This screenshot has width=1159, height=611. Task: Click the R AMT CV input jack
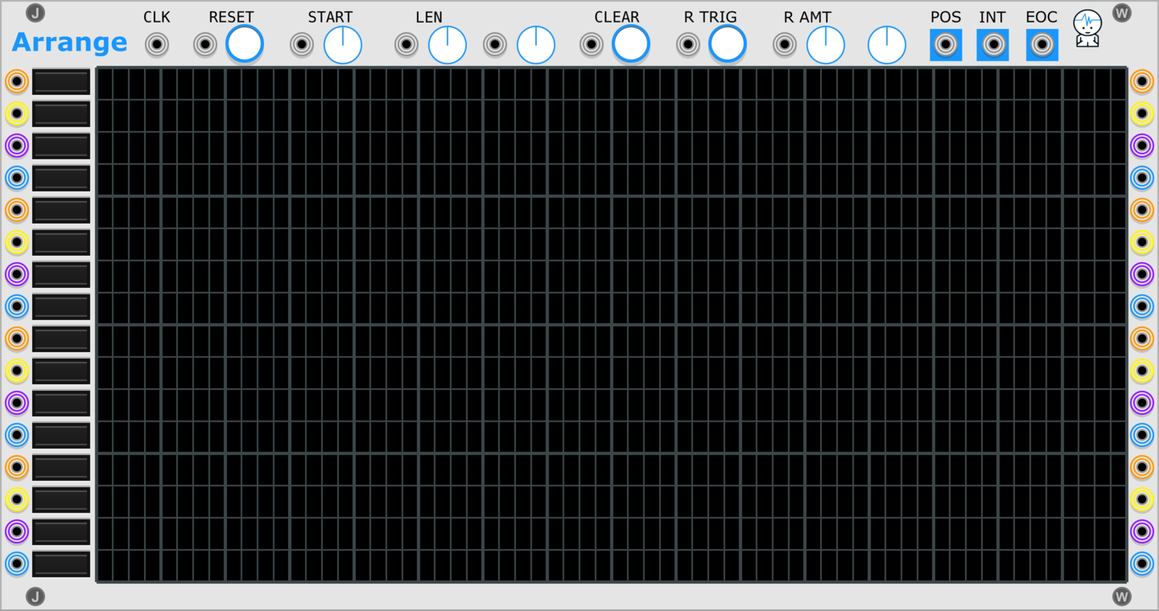pyautogui.click(x=785, y=44)
